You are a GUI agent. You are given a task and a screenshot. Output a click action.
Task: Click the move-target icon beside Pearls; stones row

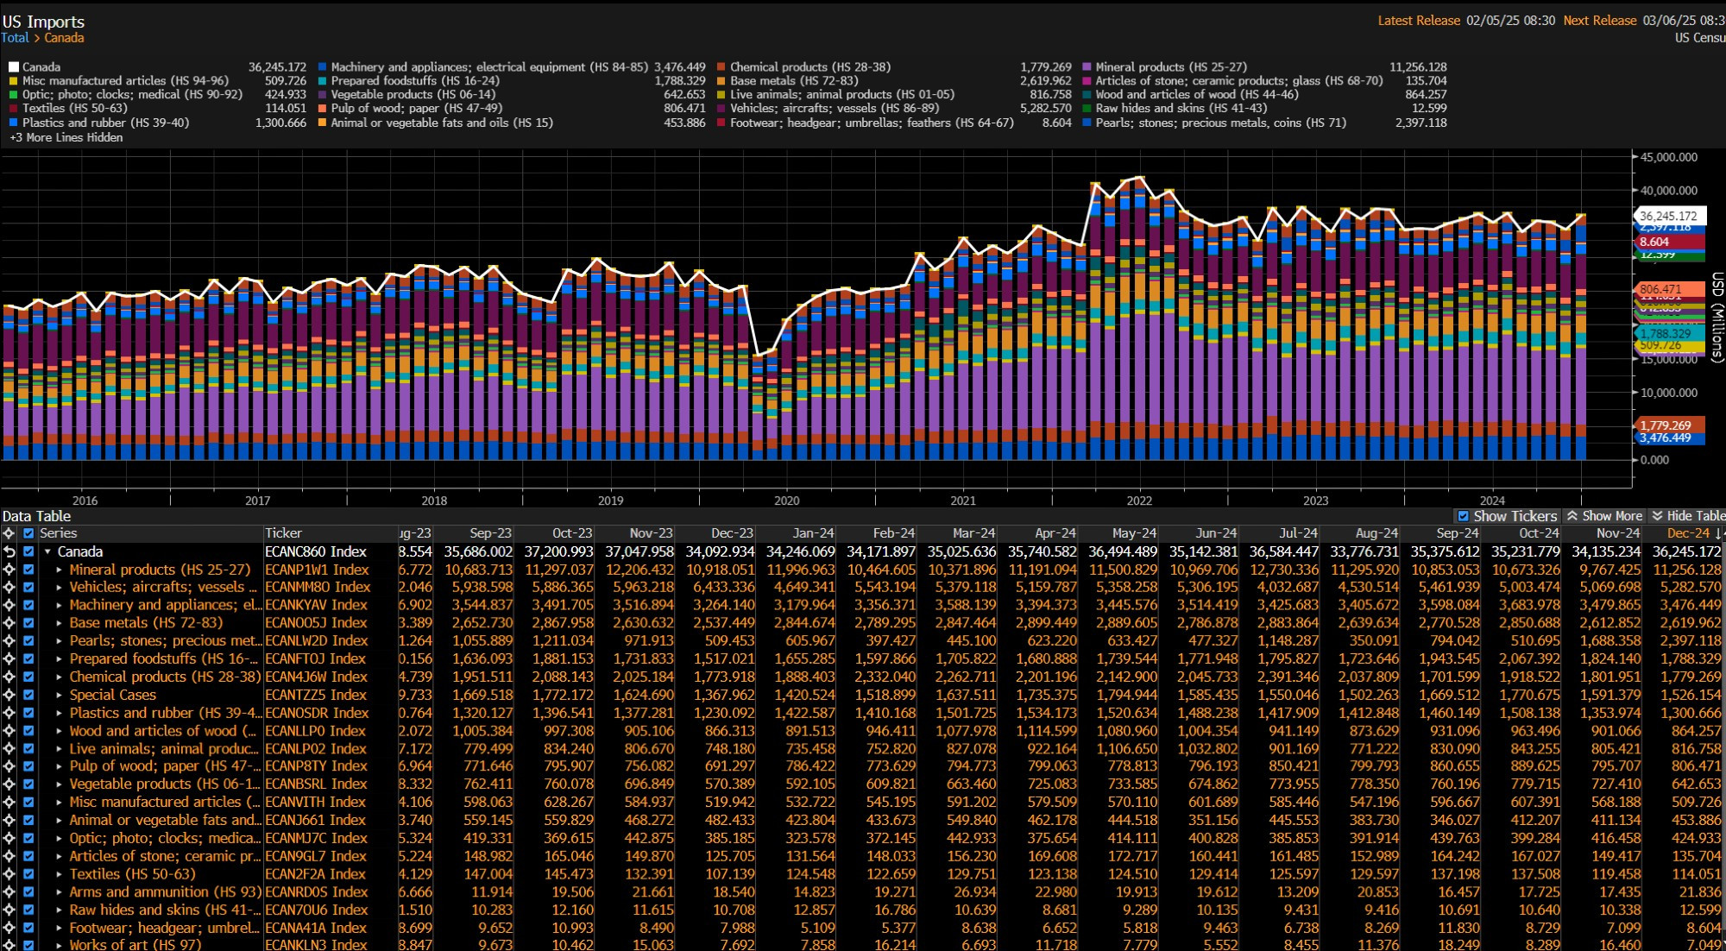pos(9,641)
